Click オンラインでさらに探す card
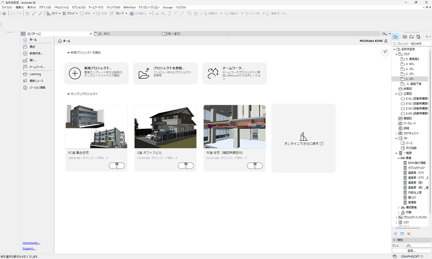Viewport: 432px width, 259px height. point(303,138)
